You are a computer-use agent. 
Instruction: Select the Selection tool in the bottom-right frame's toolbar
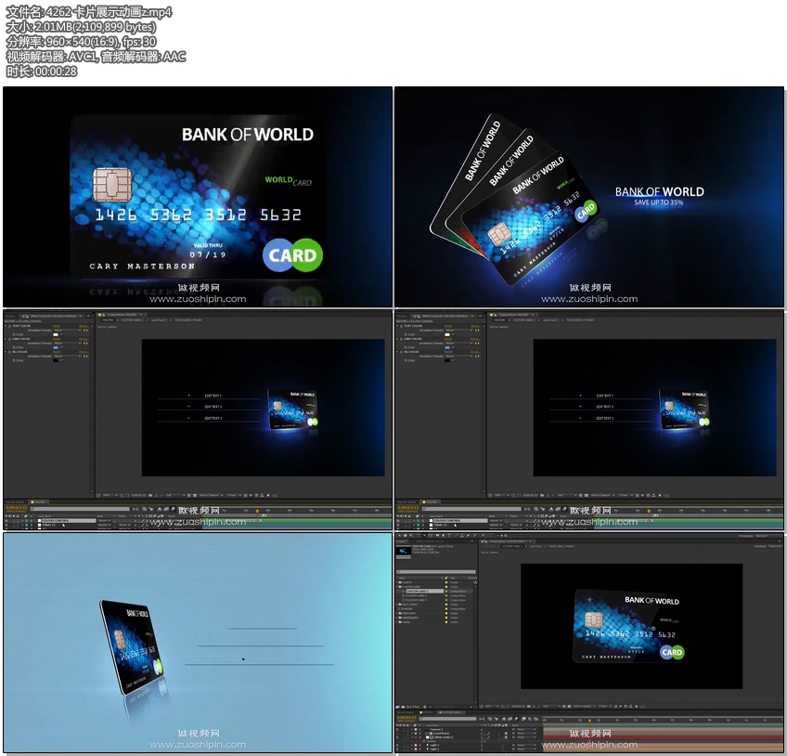coord(399,535)
